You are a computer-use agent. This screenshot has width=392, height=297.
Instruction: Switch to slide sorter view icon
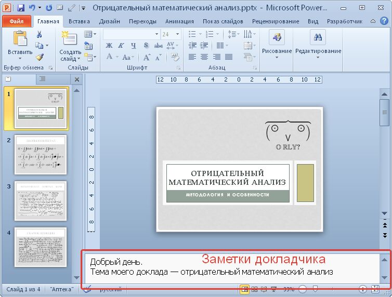click(254, 289)
